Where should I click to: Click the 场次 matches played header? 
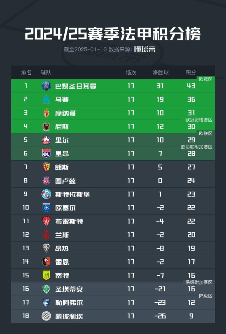pyautogui.click(x=131, y=73)
